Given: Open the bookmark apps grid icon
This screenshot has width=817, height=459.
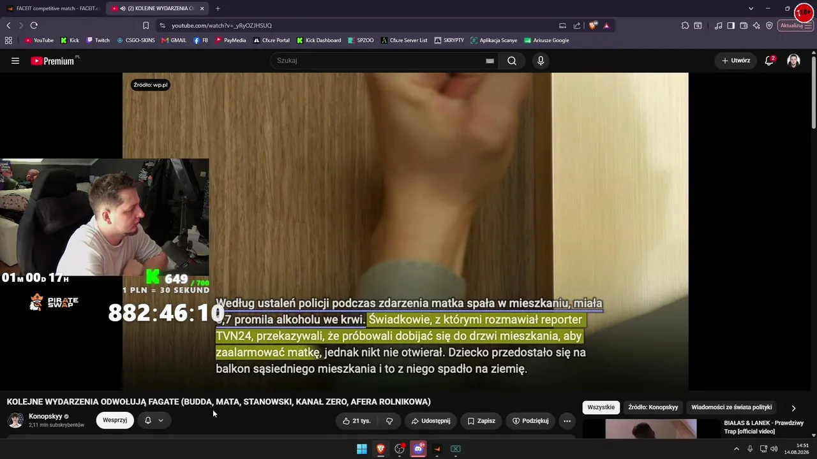Looking at the screenshot, I should pyautogui.click(x=8, y=40).
